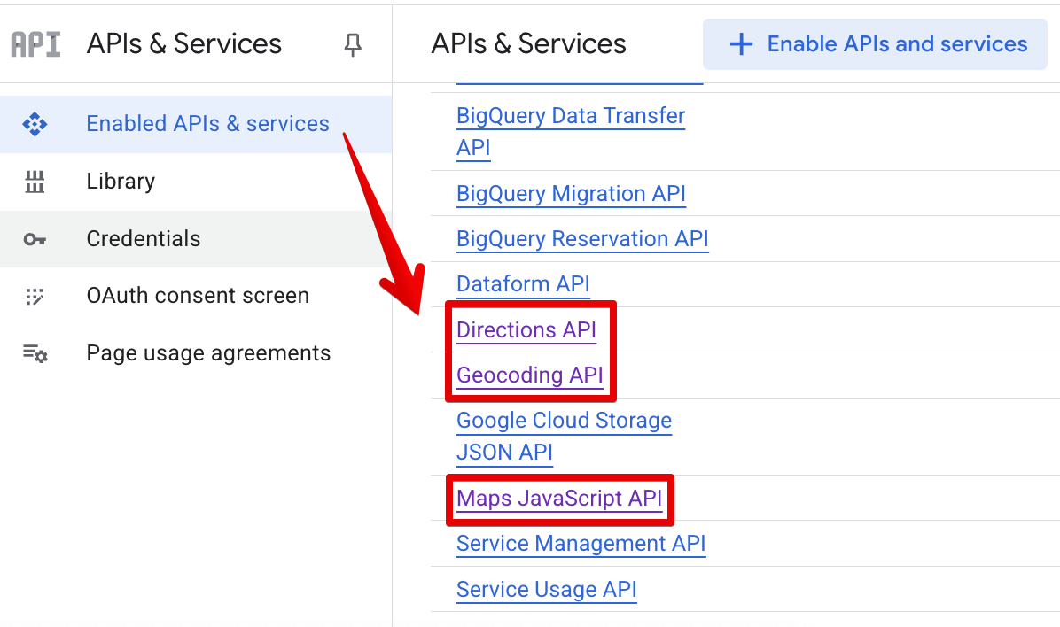Image resolution: width=1060 pixels, height=627 pixels.
Task: Click the OAuth consent screen dotted icon
Action: coord(35,296)
